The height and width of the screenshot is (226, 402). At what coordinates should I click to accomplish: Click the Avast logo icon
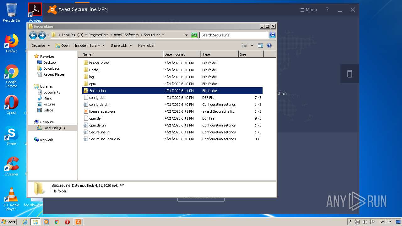(x=52, y=10)
